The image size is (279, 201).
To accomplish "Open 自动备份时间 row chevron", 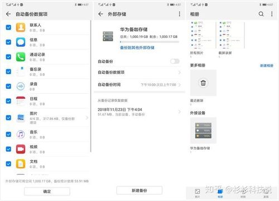I will 180,85.
